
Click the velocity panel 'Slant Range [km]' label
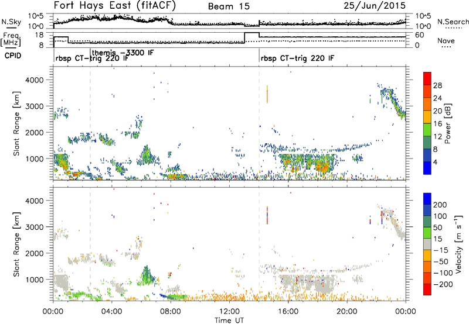pos(16,244)
